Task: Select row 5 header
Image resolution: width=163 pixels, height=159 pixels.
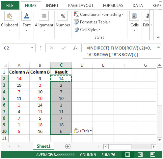Action: pyautogui.click(x=4, y=98)
